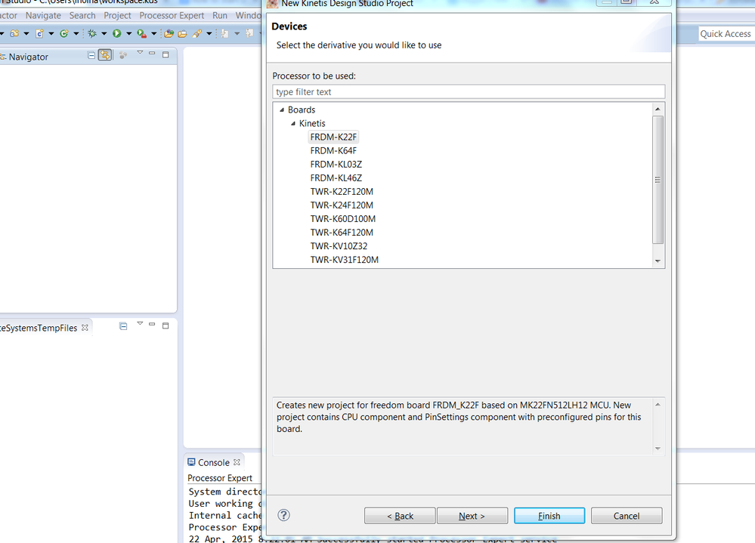
Task: Select the TWR-K24F120M board
Action: pyautogui.click(x=342, y=205)
